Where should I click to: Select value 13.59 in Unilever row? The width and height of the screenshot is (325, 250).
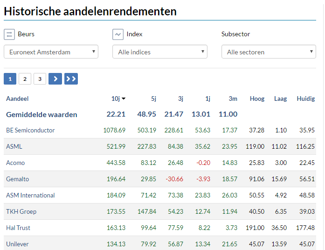(279, 244)
